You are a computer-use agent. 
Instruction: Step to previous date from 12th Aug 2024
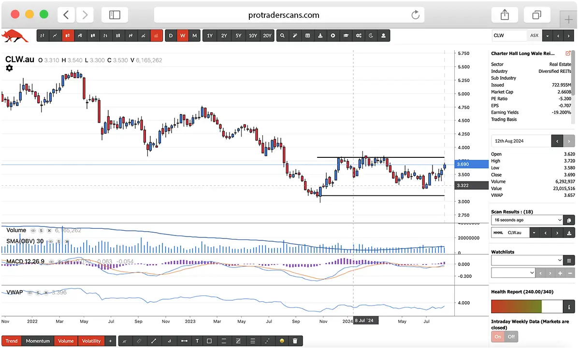(x=557, y=141)
